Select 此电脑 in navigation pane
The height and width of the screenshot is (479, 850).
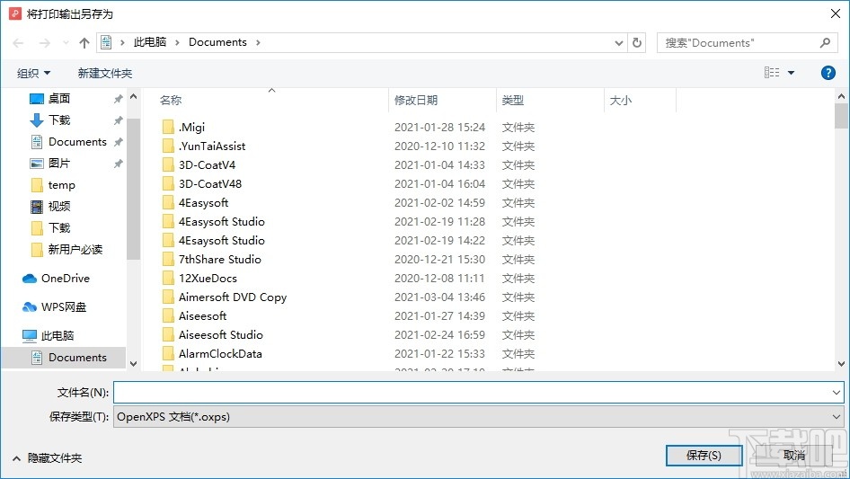pyautogui.click(x=57, y=336)
